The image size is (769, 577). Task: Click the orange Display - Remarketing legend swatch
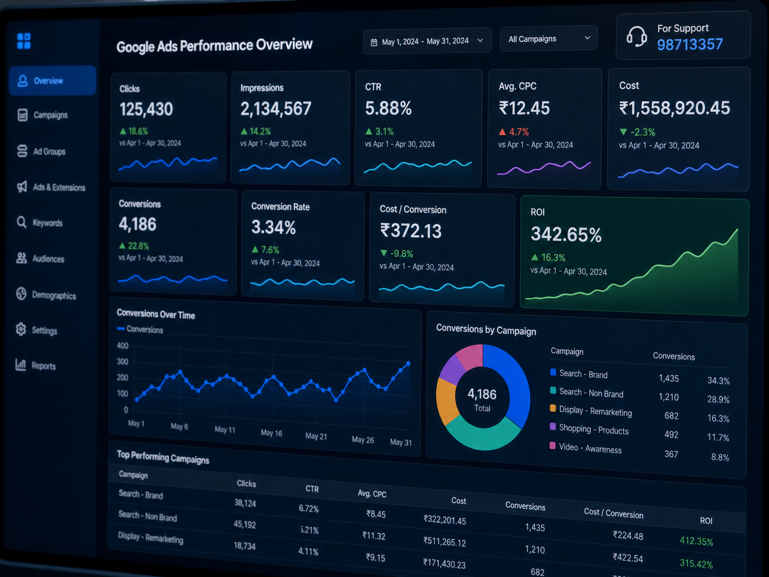[553, 408]
